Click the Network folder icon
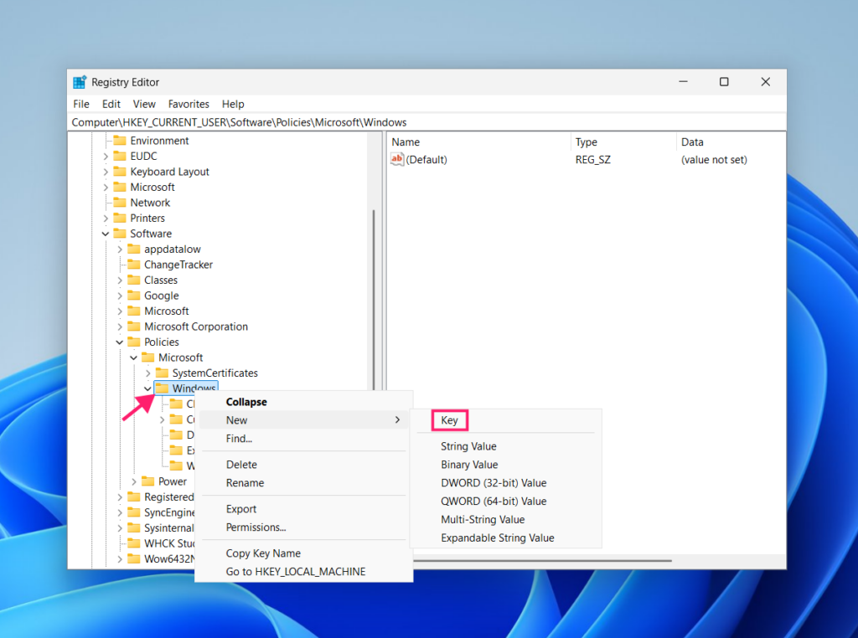This screenshot has height=638, width=858. pyautogui.click(x=120, y=203)
